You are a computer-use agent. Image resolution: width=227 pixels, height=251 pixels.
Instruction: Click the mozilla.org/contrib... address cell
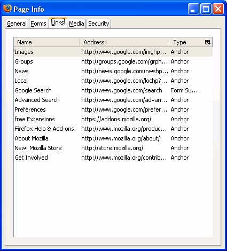124,158
